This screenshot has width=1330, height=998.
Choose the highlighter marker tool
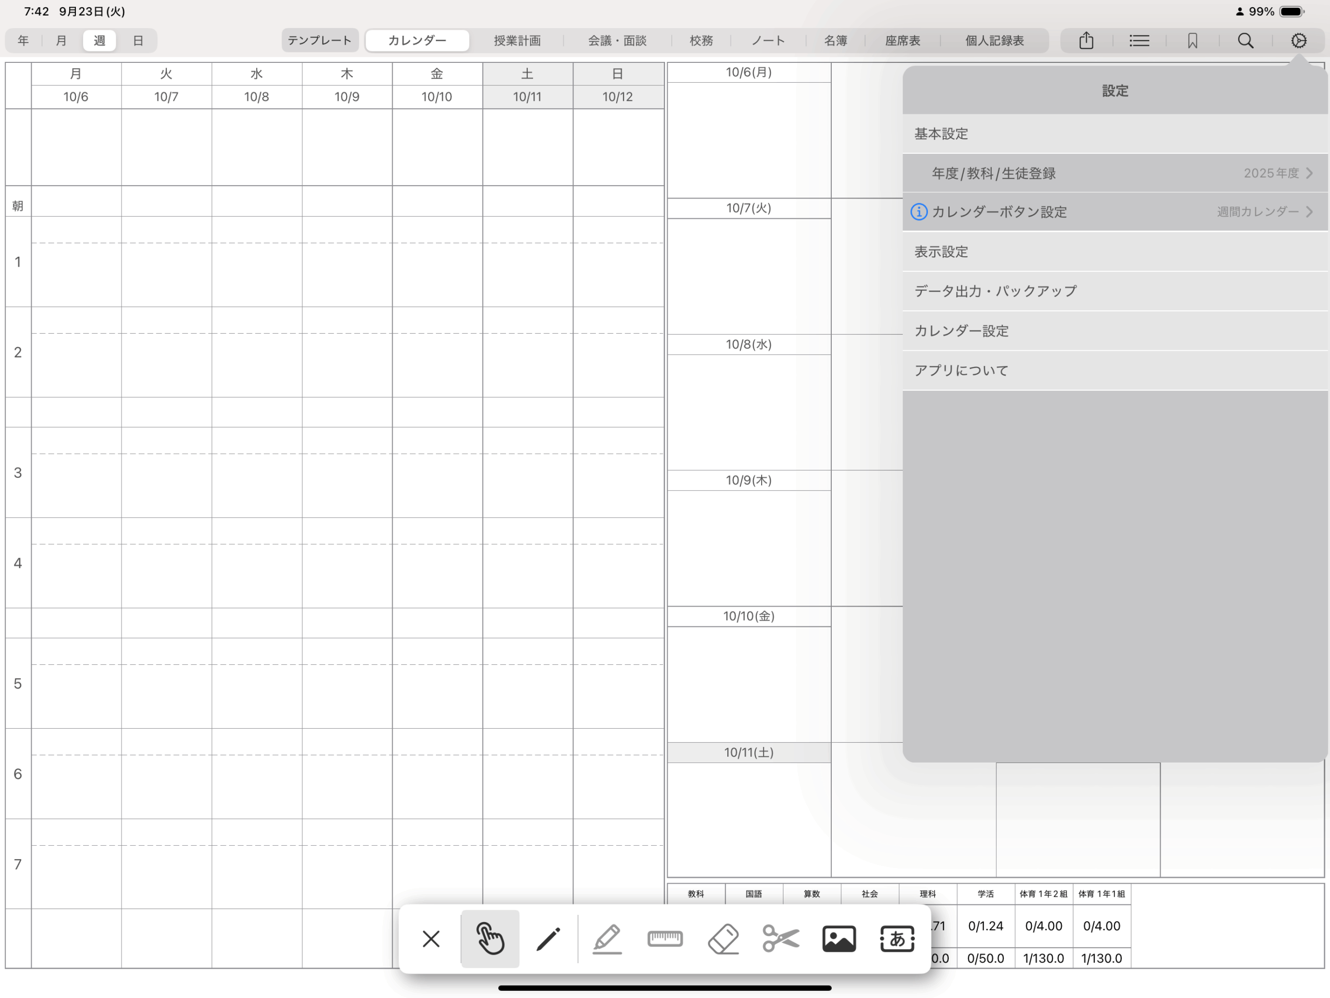click(x=607, y=938)
